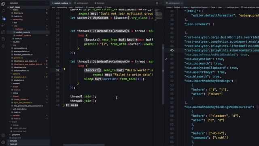259x146 pixels.
Task: Switch to the Settings tab
Action: [x=99, y=3]
